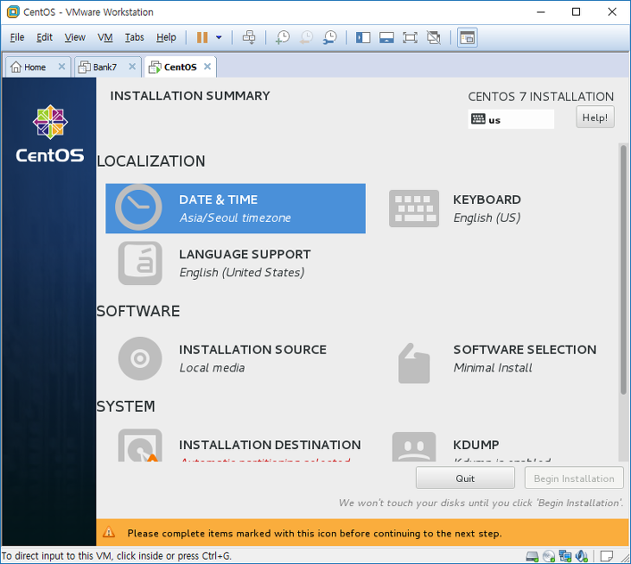
Task: Toggle the console view button
Action: point(468,37)
